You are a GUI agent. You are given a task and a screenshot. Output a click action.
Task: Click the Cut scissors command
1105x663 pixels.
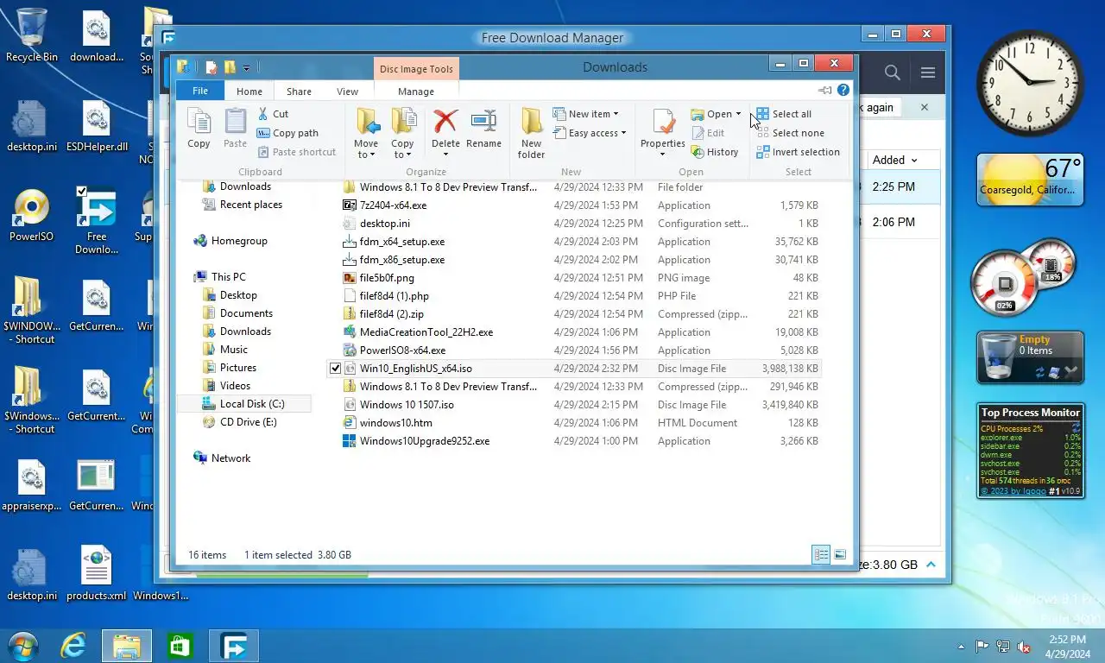click(274, 114)
